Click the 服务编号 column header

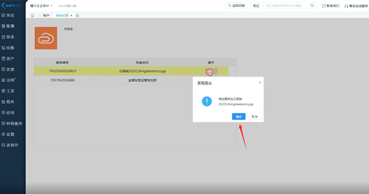[x=62, y=63]
